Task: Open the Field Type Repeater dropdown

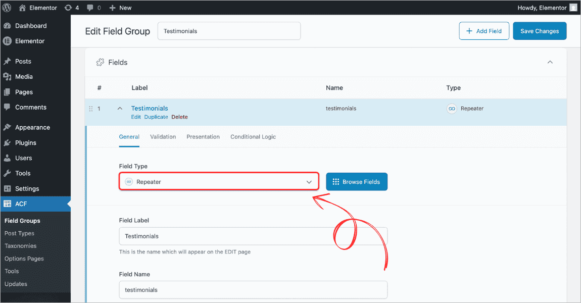Action: click(219, 181)
